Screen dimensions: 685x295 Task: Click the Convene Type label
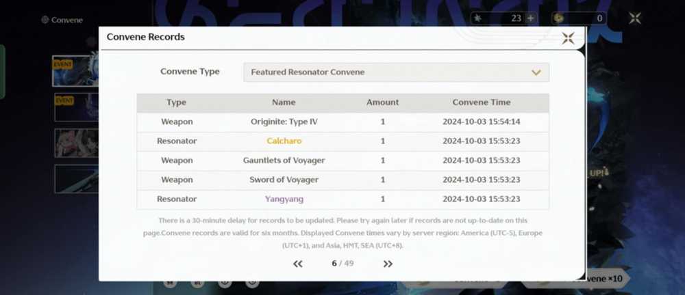[x=190, y=72]
